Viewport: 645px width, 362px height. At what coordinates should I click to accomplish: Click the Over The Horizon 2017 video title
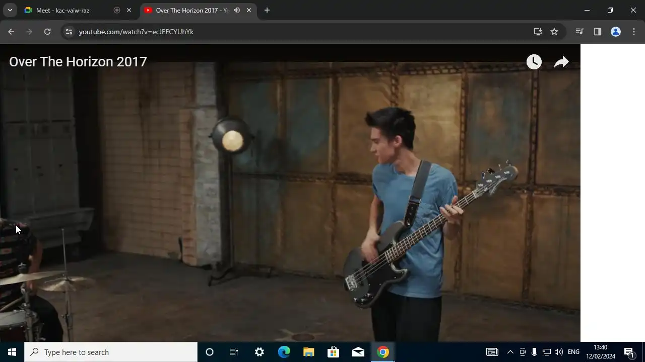(x=78, y=61)
